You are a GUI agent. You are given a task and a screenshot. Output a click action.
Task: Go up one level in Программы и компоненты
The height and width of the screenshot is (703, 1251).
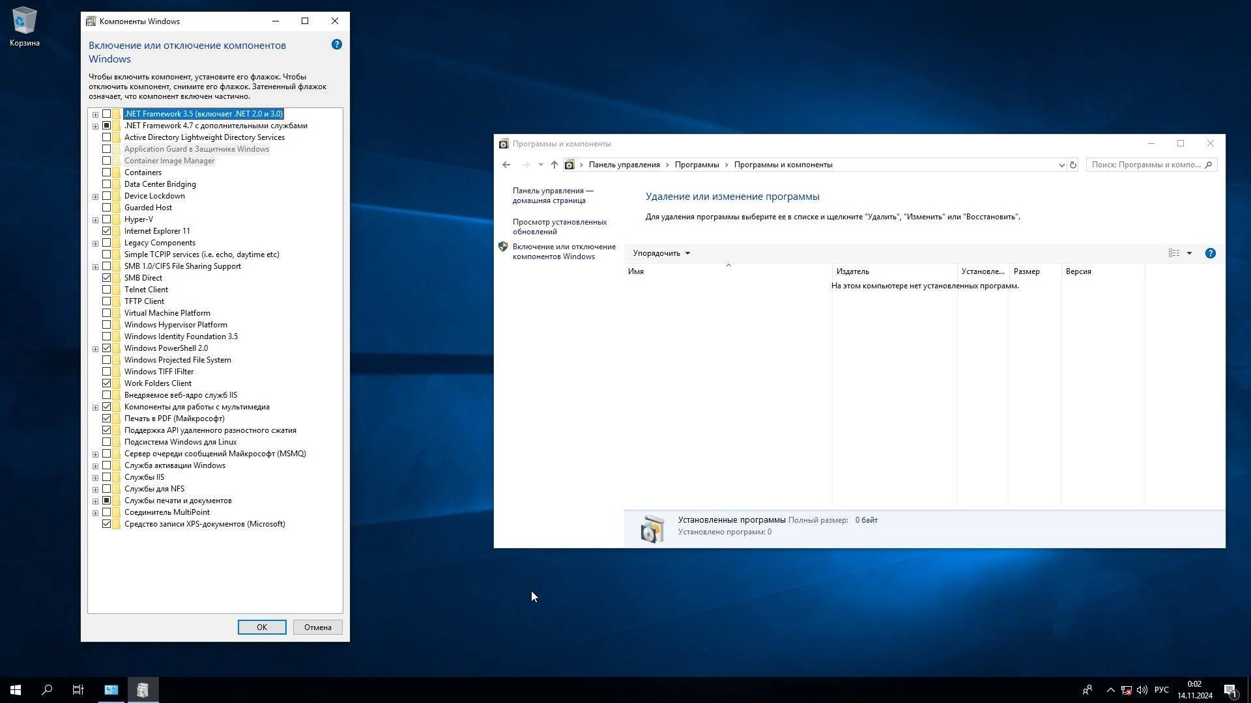point(554,165)
